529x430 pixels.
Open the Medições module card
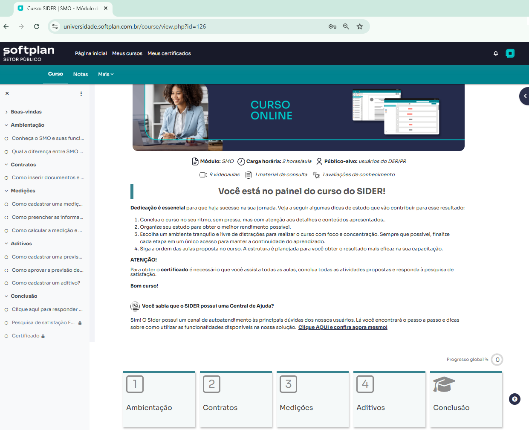(312, 399)
